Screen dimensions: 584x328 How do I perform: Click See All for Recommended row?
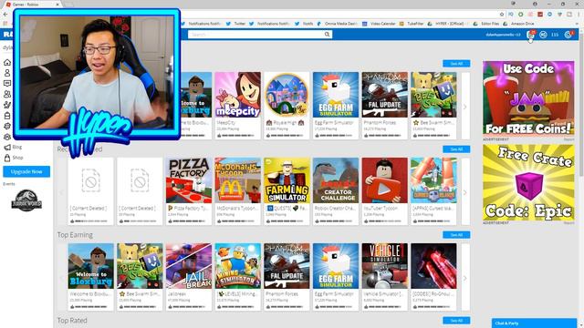pos(456,149)
